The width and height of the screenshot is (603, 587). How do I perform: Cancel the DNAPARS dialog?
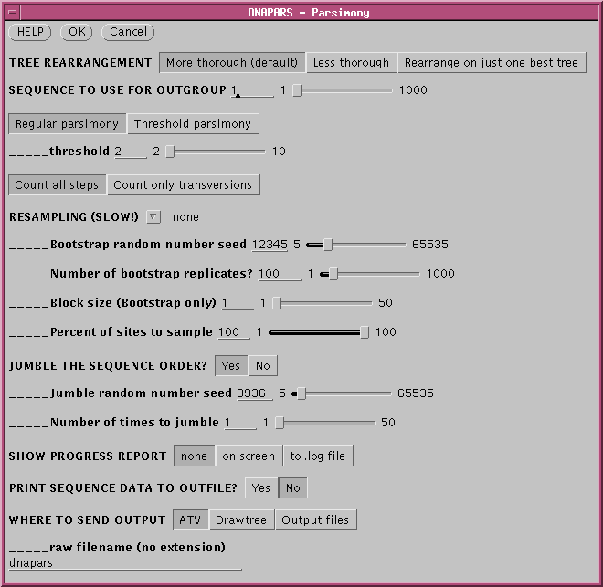coord(128,32)
